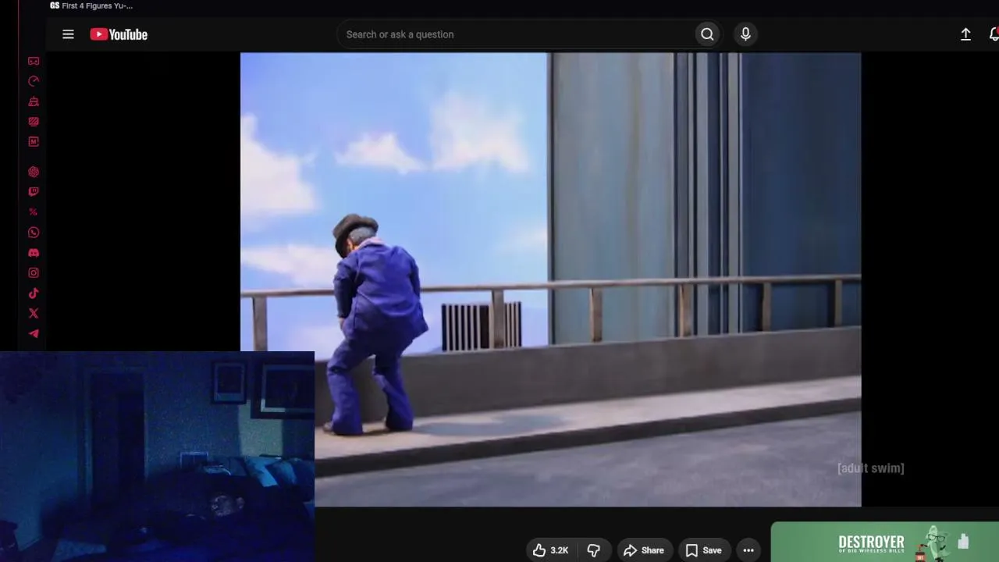Click the video player to pause

point(550,279)
